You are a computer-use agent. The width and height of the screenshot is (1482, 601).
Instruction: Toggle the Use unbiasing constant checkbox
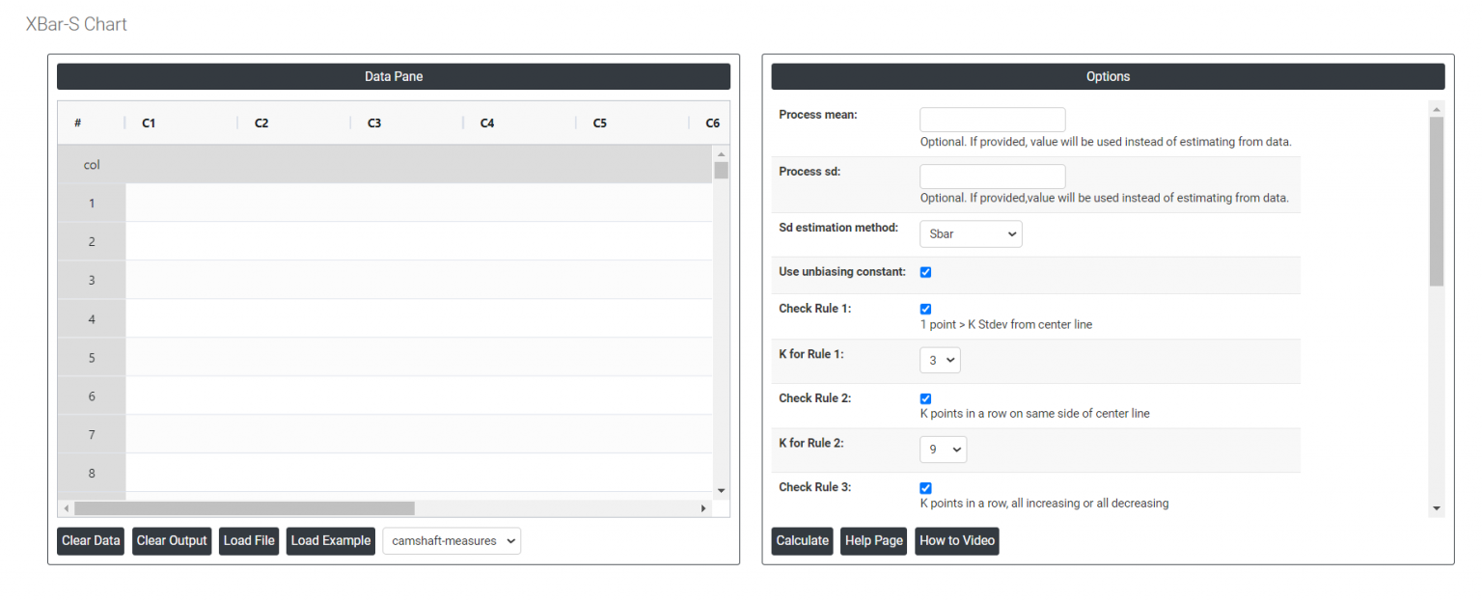[925, 272]
